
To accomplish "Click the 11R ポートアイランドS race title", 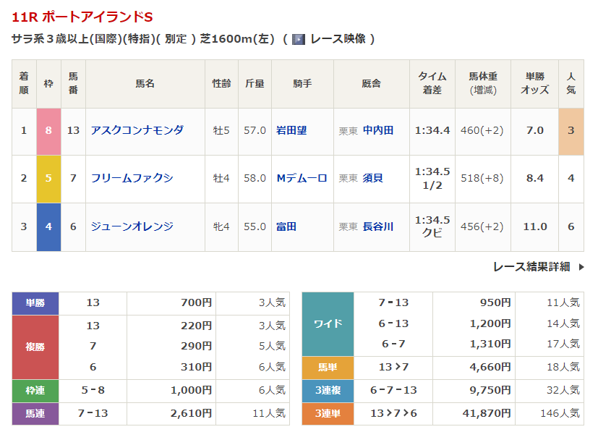I will click(82, 17).
